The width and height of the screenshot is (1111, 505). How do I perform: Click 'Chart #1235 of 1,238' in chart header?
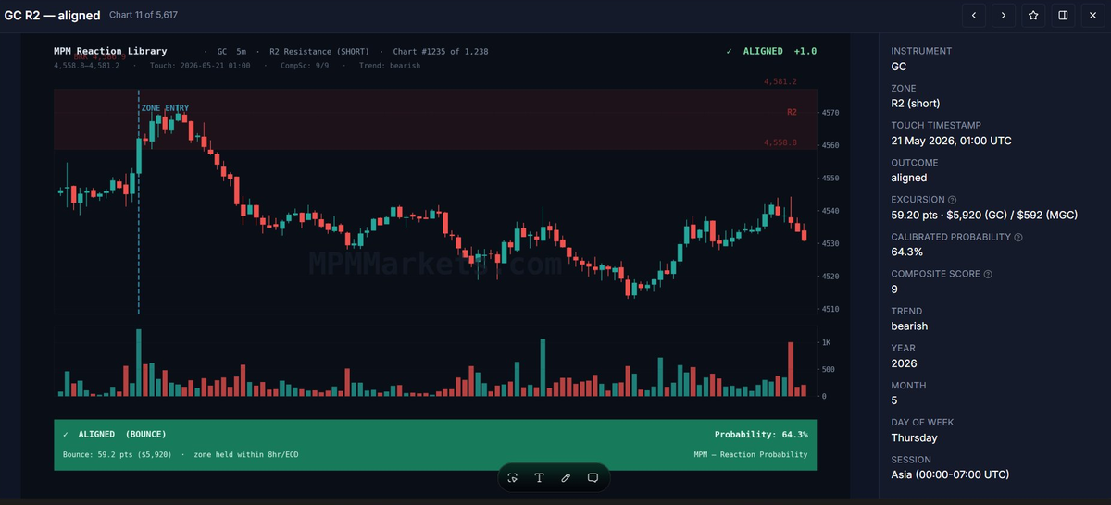(441, 51)
